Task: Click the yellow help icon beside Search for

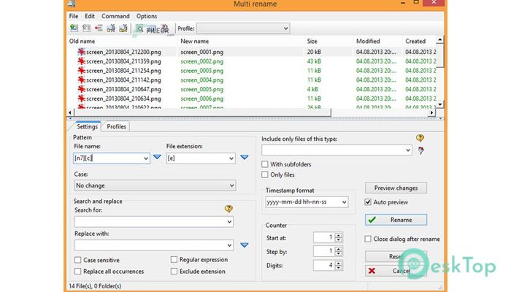Action: click(228, 209)
